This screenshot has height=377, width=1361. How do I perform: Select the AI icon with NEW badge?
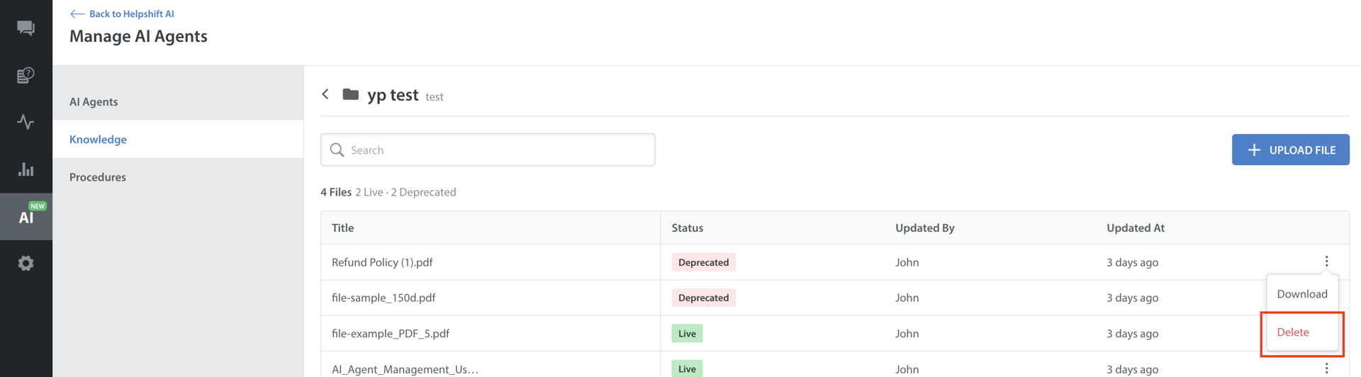pos(26,217)
